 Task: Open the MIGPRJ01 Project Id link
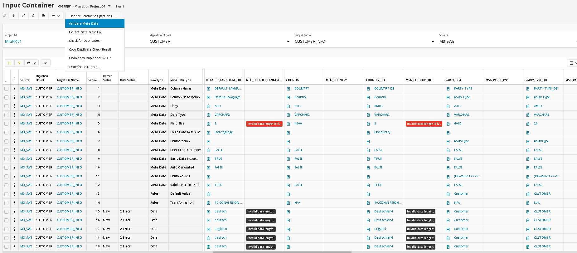(13, 41)
